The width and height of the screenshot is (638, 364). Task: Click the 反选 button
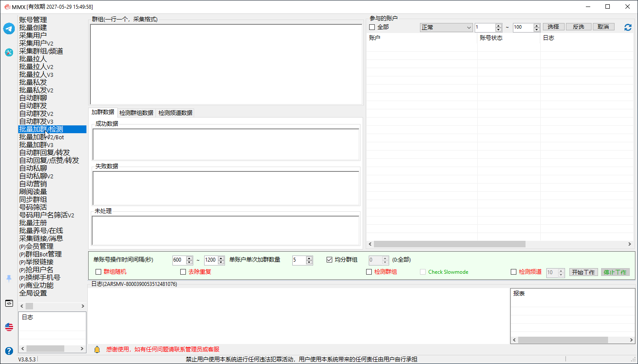point(578,27)
